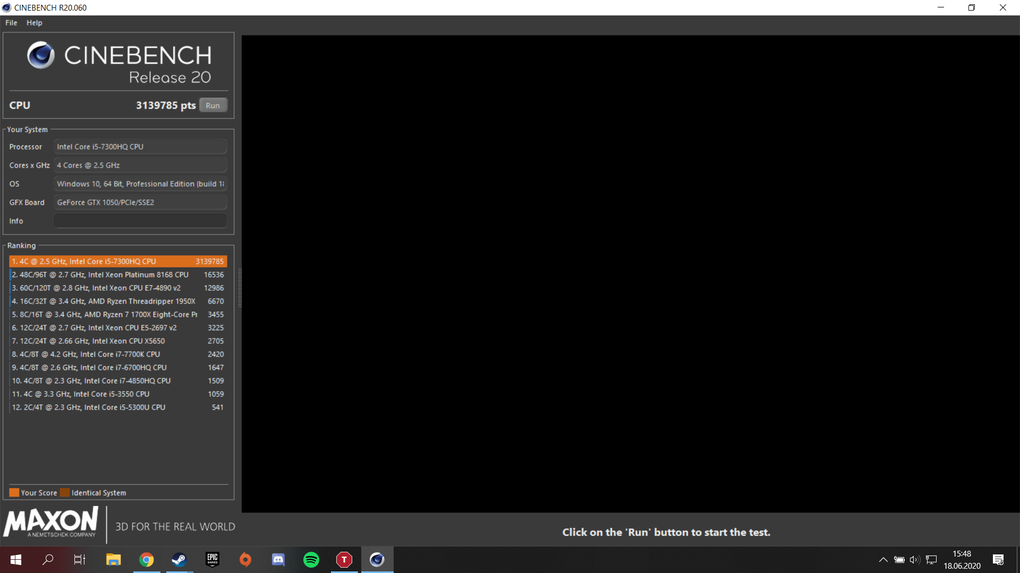Image resolution: width=1020 pixels, height=573 pixels.
Task: Open Steam from the taskbar
Action: 179,560
